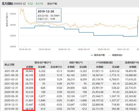Screen dimensions: 139x111
Task: Click per-holder shares value 25,991.91
Action: coord(98,88)
